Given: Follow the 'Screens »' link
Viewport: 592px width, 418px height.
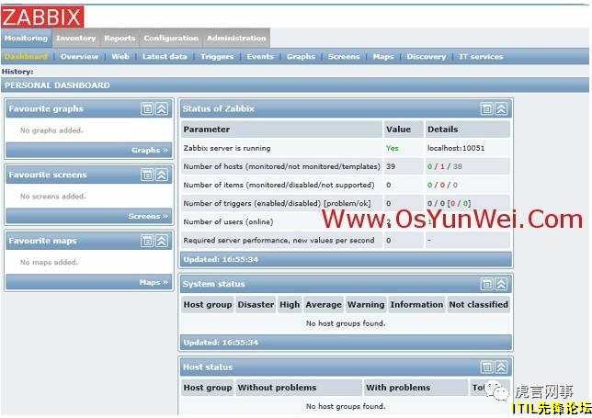Looking at the screenshot, I should [x=148, y=216].
